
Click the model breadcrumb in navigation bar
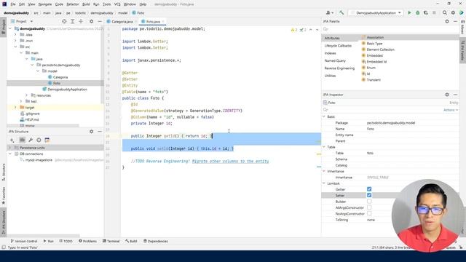coord(122,13)
